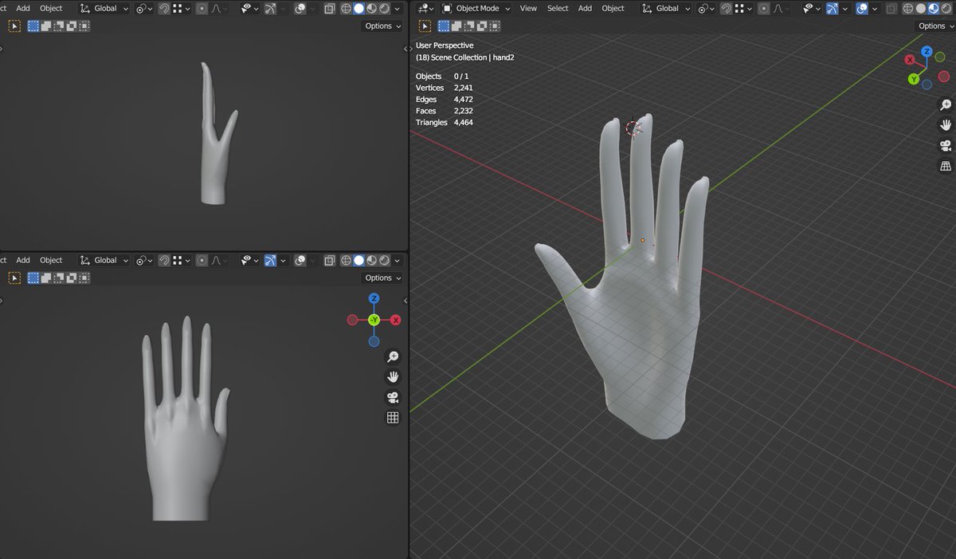Toggle overlays in right viewport header
This screenshot has width=956, height=559.
click(x=861, y=8)
